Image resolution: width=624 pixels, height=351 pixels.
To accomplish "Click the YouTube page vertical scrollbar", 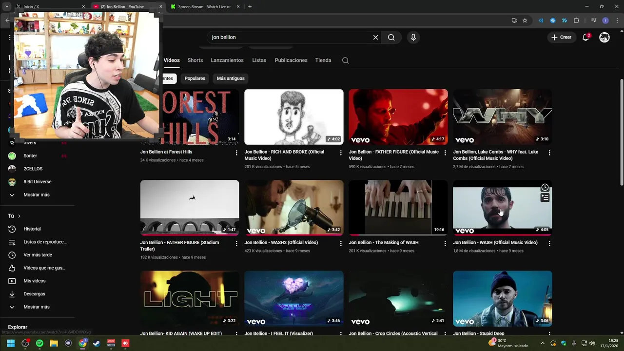I will click(x=622, y=132).
